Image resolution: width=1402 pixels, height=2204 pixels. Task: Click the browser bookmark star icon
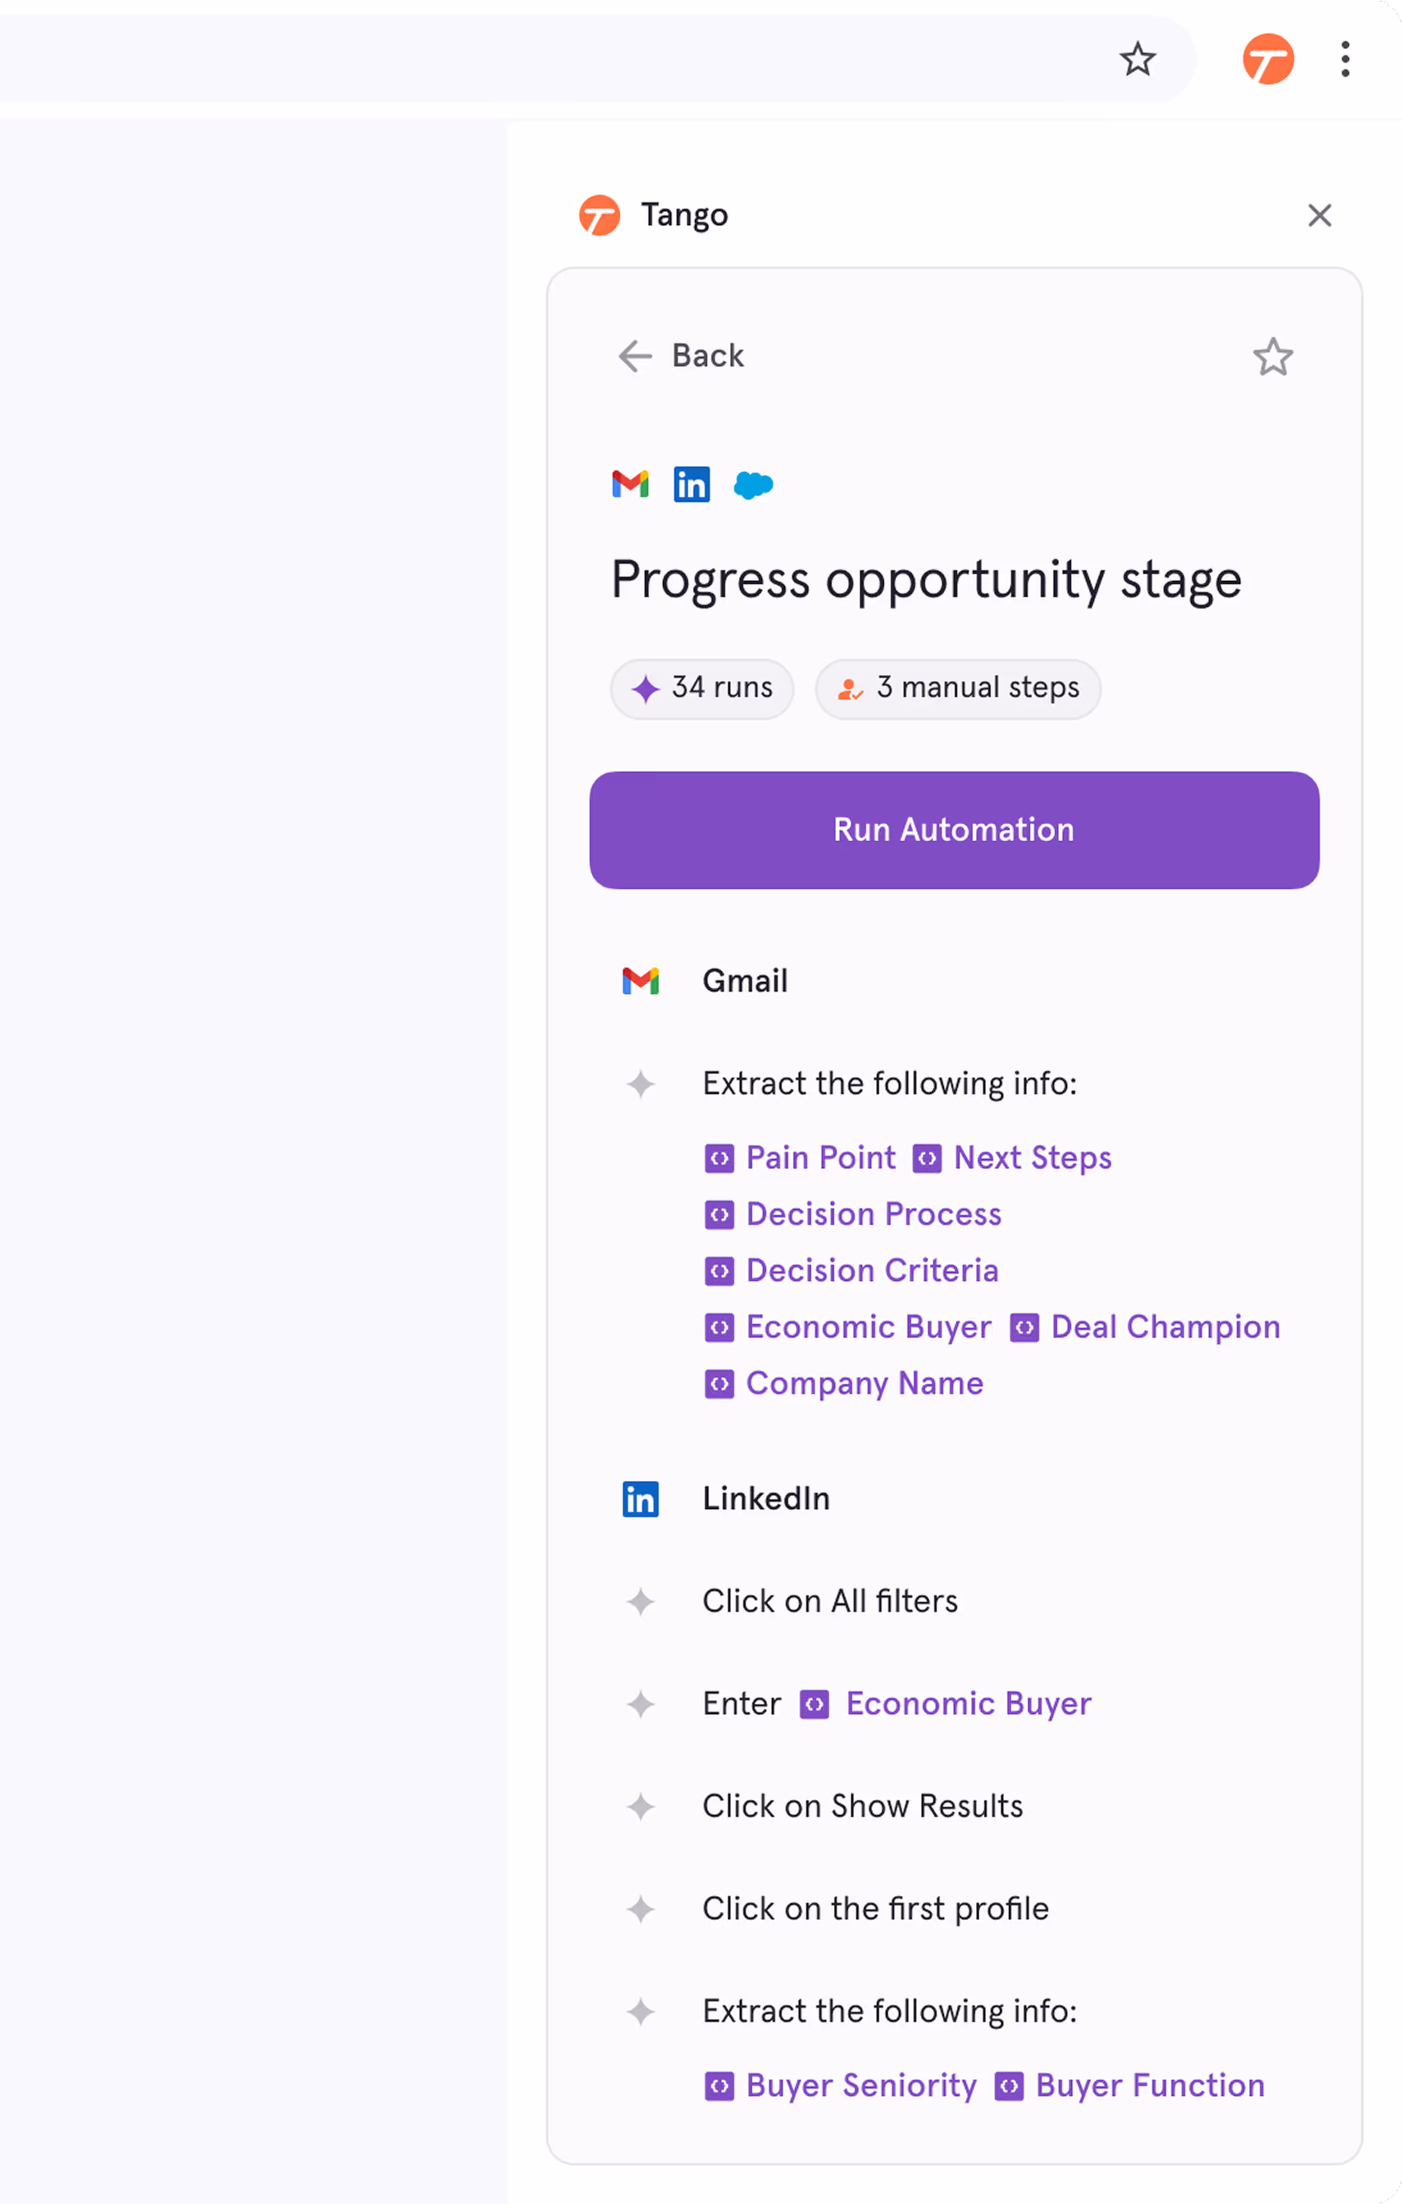pyautogui.click(x=1137, y=60)
